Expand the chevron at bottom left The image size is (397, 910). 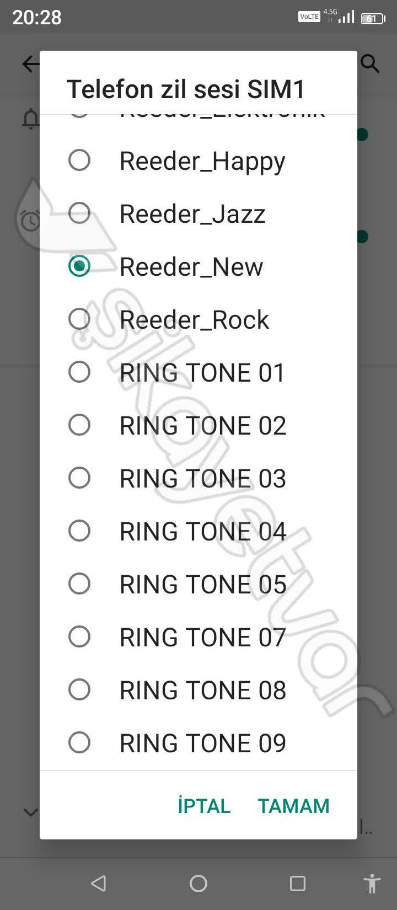(30, 812)
